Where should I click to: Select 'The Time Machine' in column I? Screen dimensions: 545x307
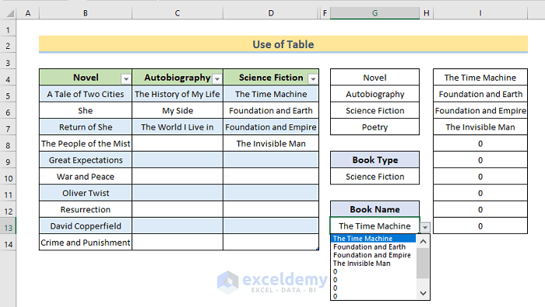click(480, 78)
